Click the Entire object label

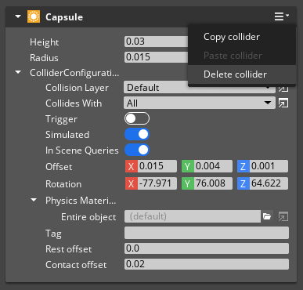tap(88, 217)
